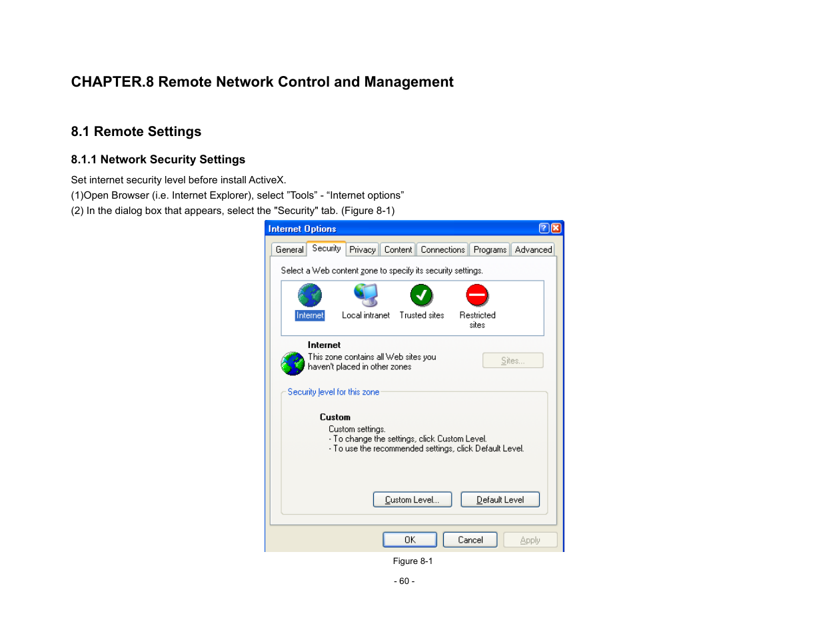Click the Sites... button
This screenshot has height=636, width=823.
[x=513, y=361]
